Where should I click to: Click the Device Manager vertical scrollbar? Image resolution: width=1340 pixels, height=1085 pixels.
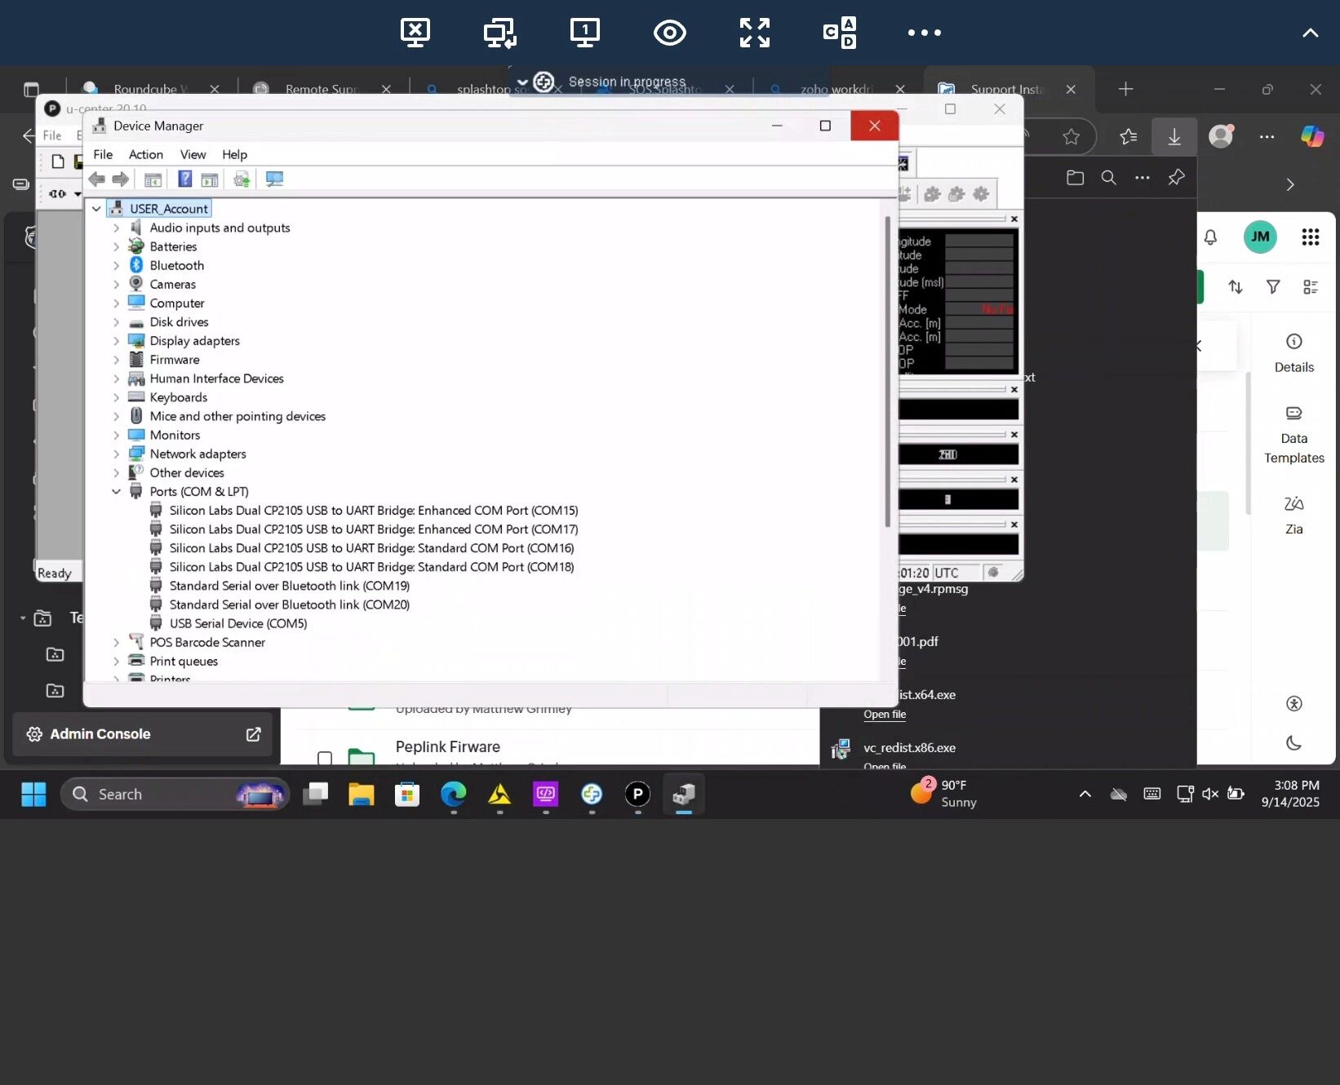[x=888, y=372]
